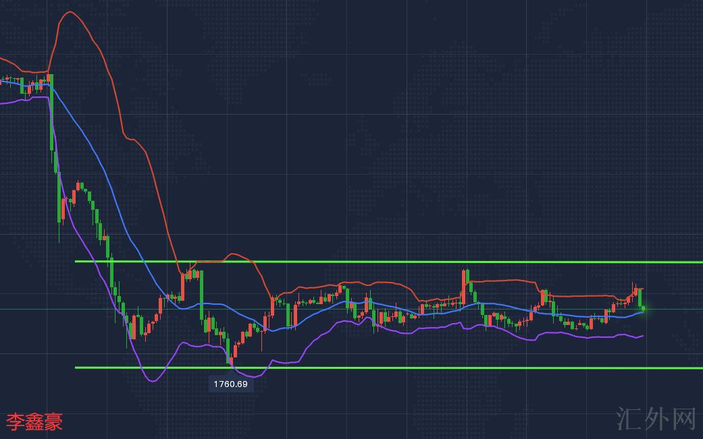Select the lower green horizontal support line
This screenshot has width=703, height=439.
click(405, 368)
